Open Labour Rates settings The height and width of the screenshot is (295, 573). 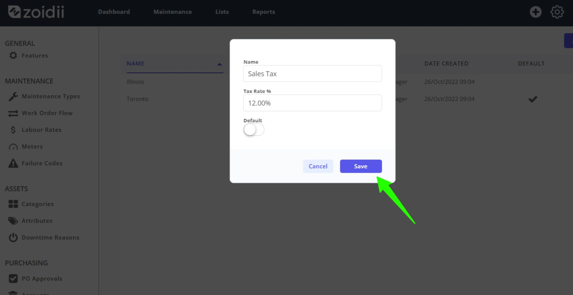(42, 130)
